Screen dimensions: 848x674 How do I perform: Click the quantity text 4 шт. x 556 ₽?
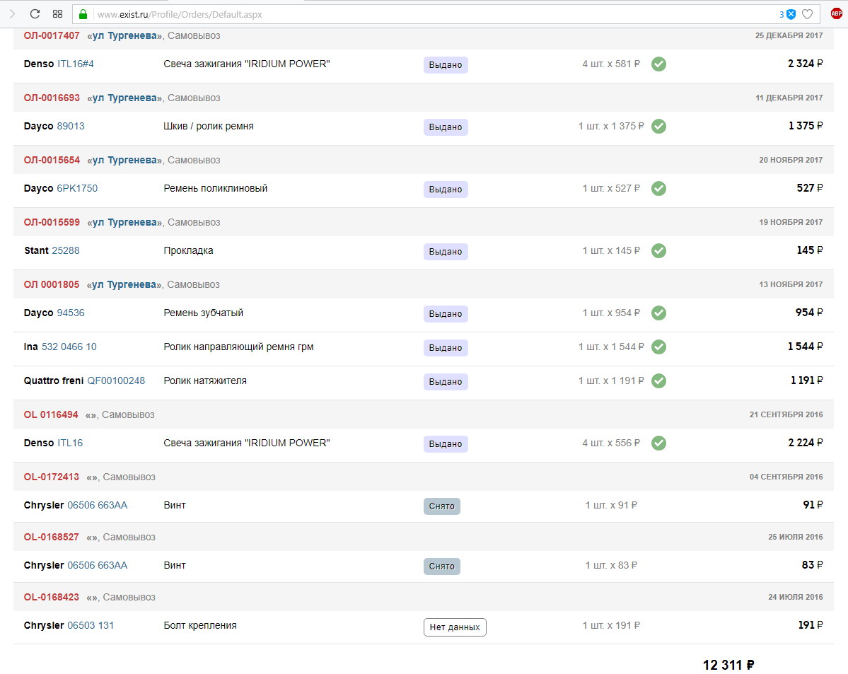click(x=611, y=443)
